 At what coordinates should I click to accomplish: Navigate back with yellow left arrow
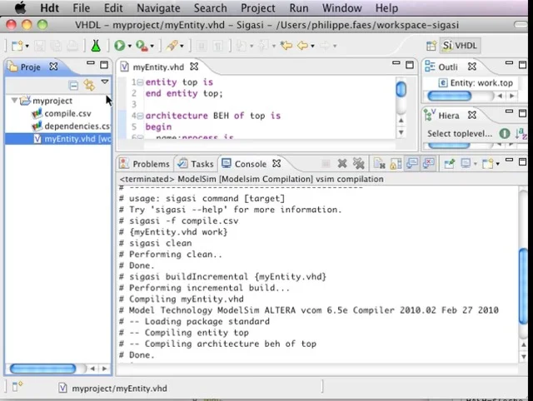tap(302, 45)
